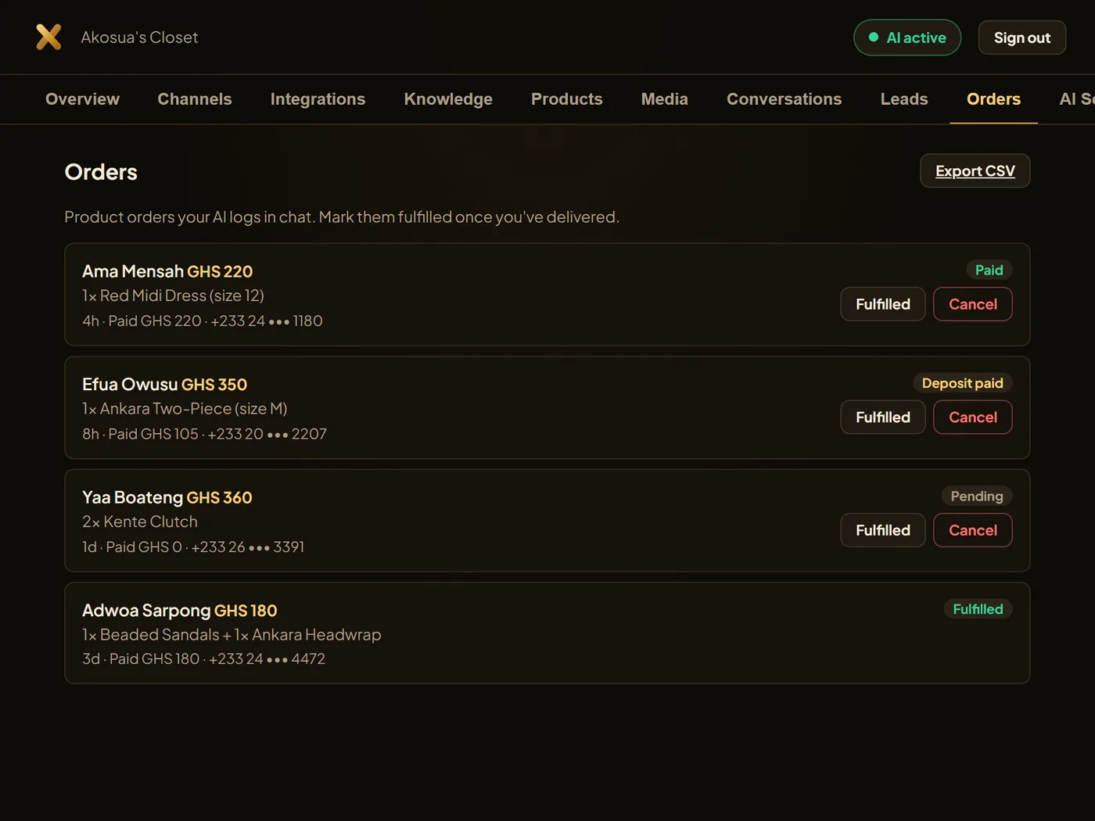Click the Red Midi Dress item line
The width and height of the screenshot is (1095, 821).
click(173, 296)
